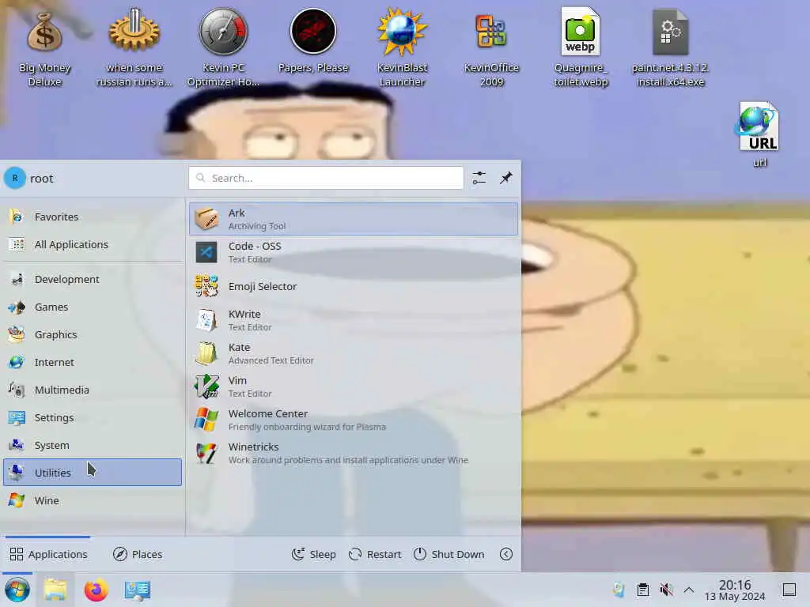The width and height of the screenshot is (810, 607).
Task: Click in the Search field
Action: pyautogui.click(x=326, y=178)
